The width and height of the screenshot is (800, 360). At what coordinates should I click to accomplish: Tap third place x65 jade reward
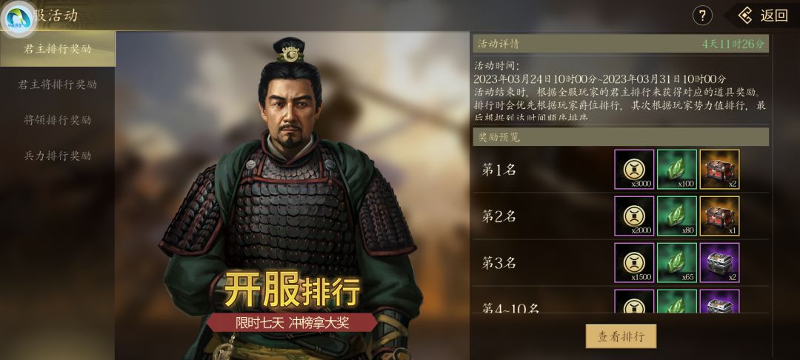coord(677,263)
